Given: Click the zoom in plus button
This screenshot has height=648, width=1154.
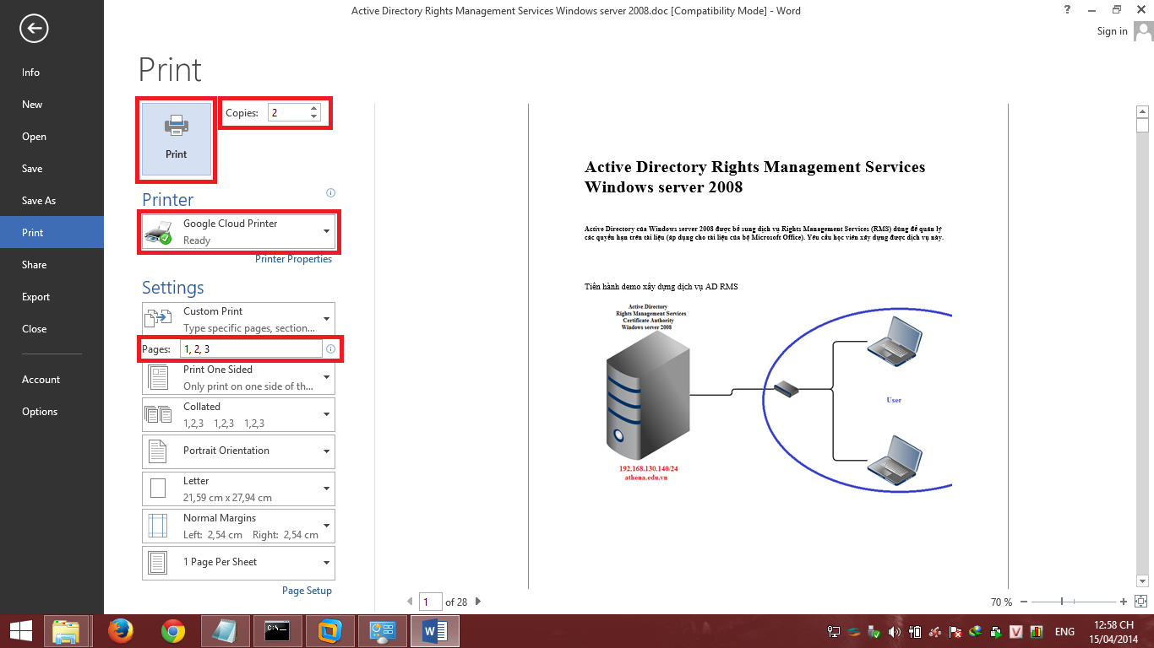Looking at the screenshot, I should 1124,602.
